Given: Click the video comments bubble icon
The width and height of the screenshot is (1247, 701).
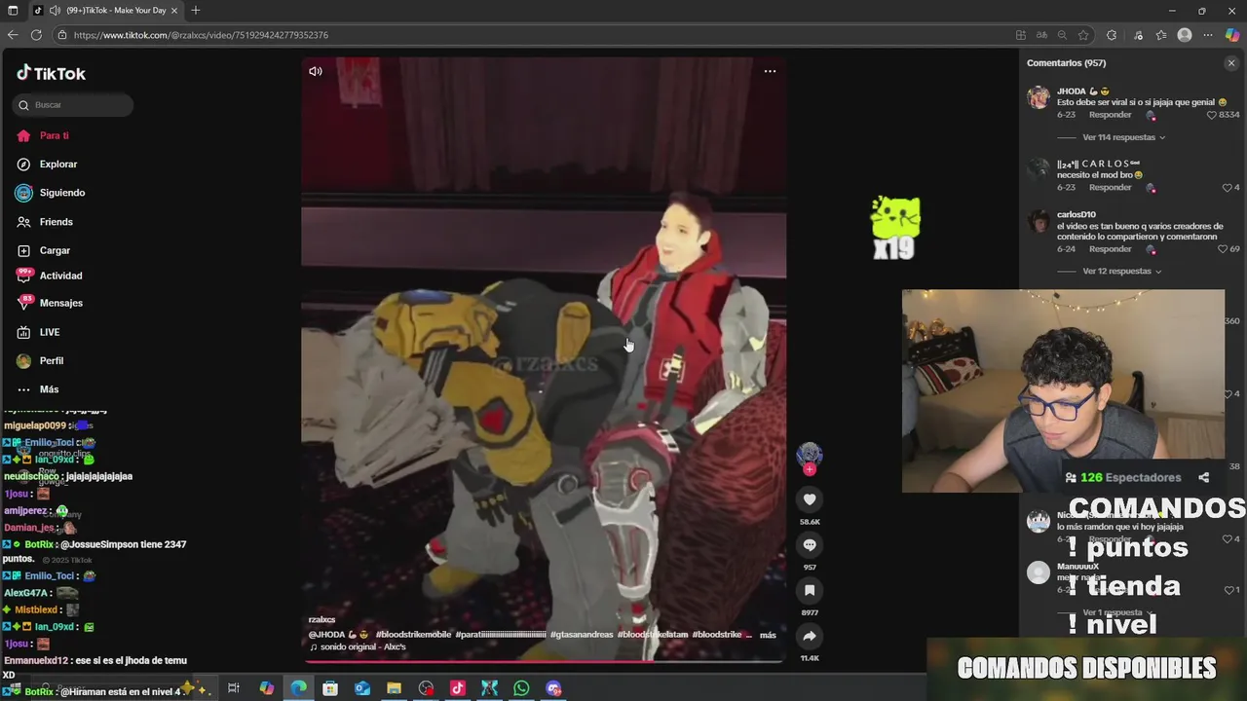Looking at the screenshot, I should (x=810, y=545).
